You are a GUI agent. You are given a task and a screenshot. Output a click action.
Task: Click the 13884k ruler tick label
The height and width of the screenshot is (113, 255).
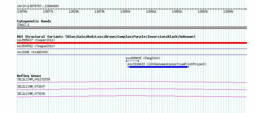coord(228,11)
